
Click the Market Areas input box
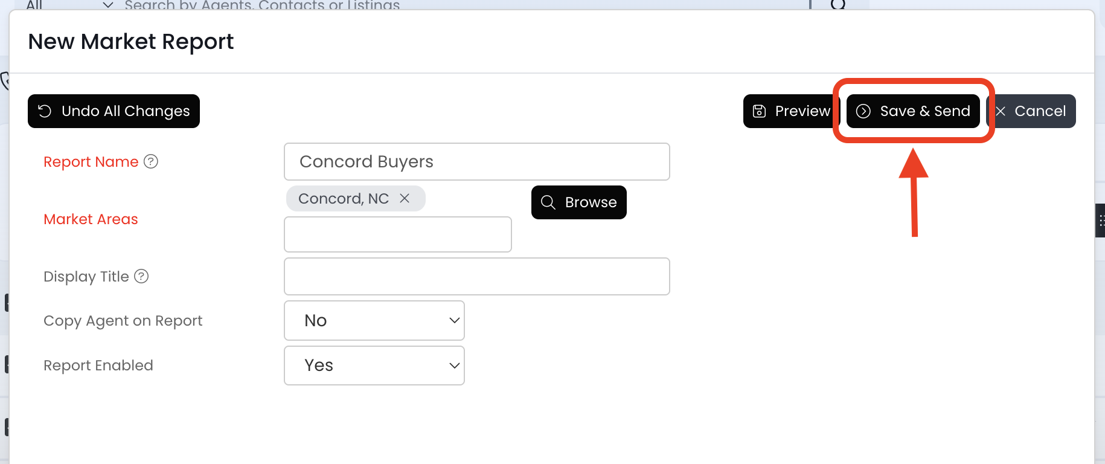398,234
